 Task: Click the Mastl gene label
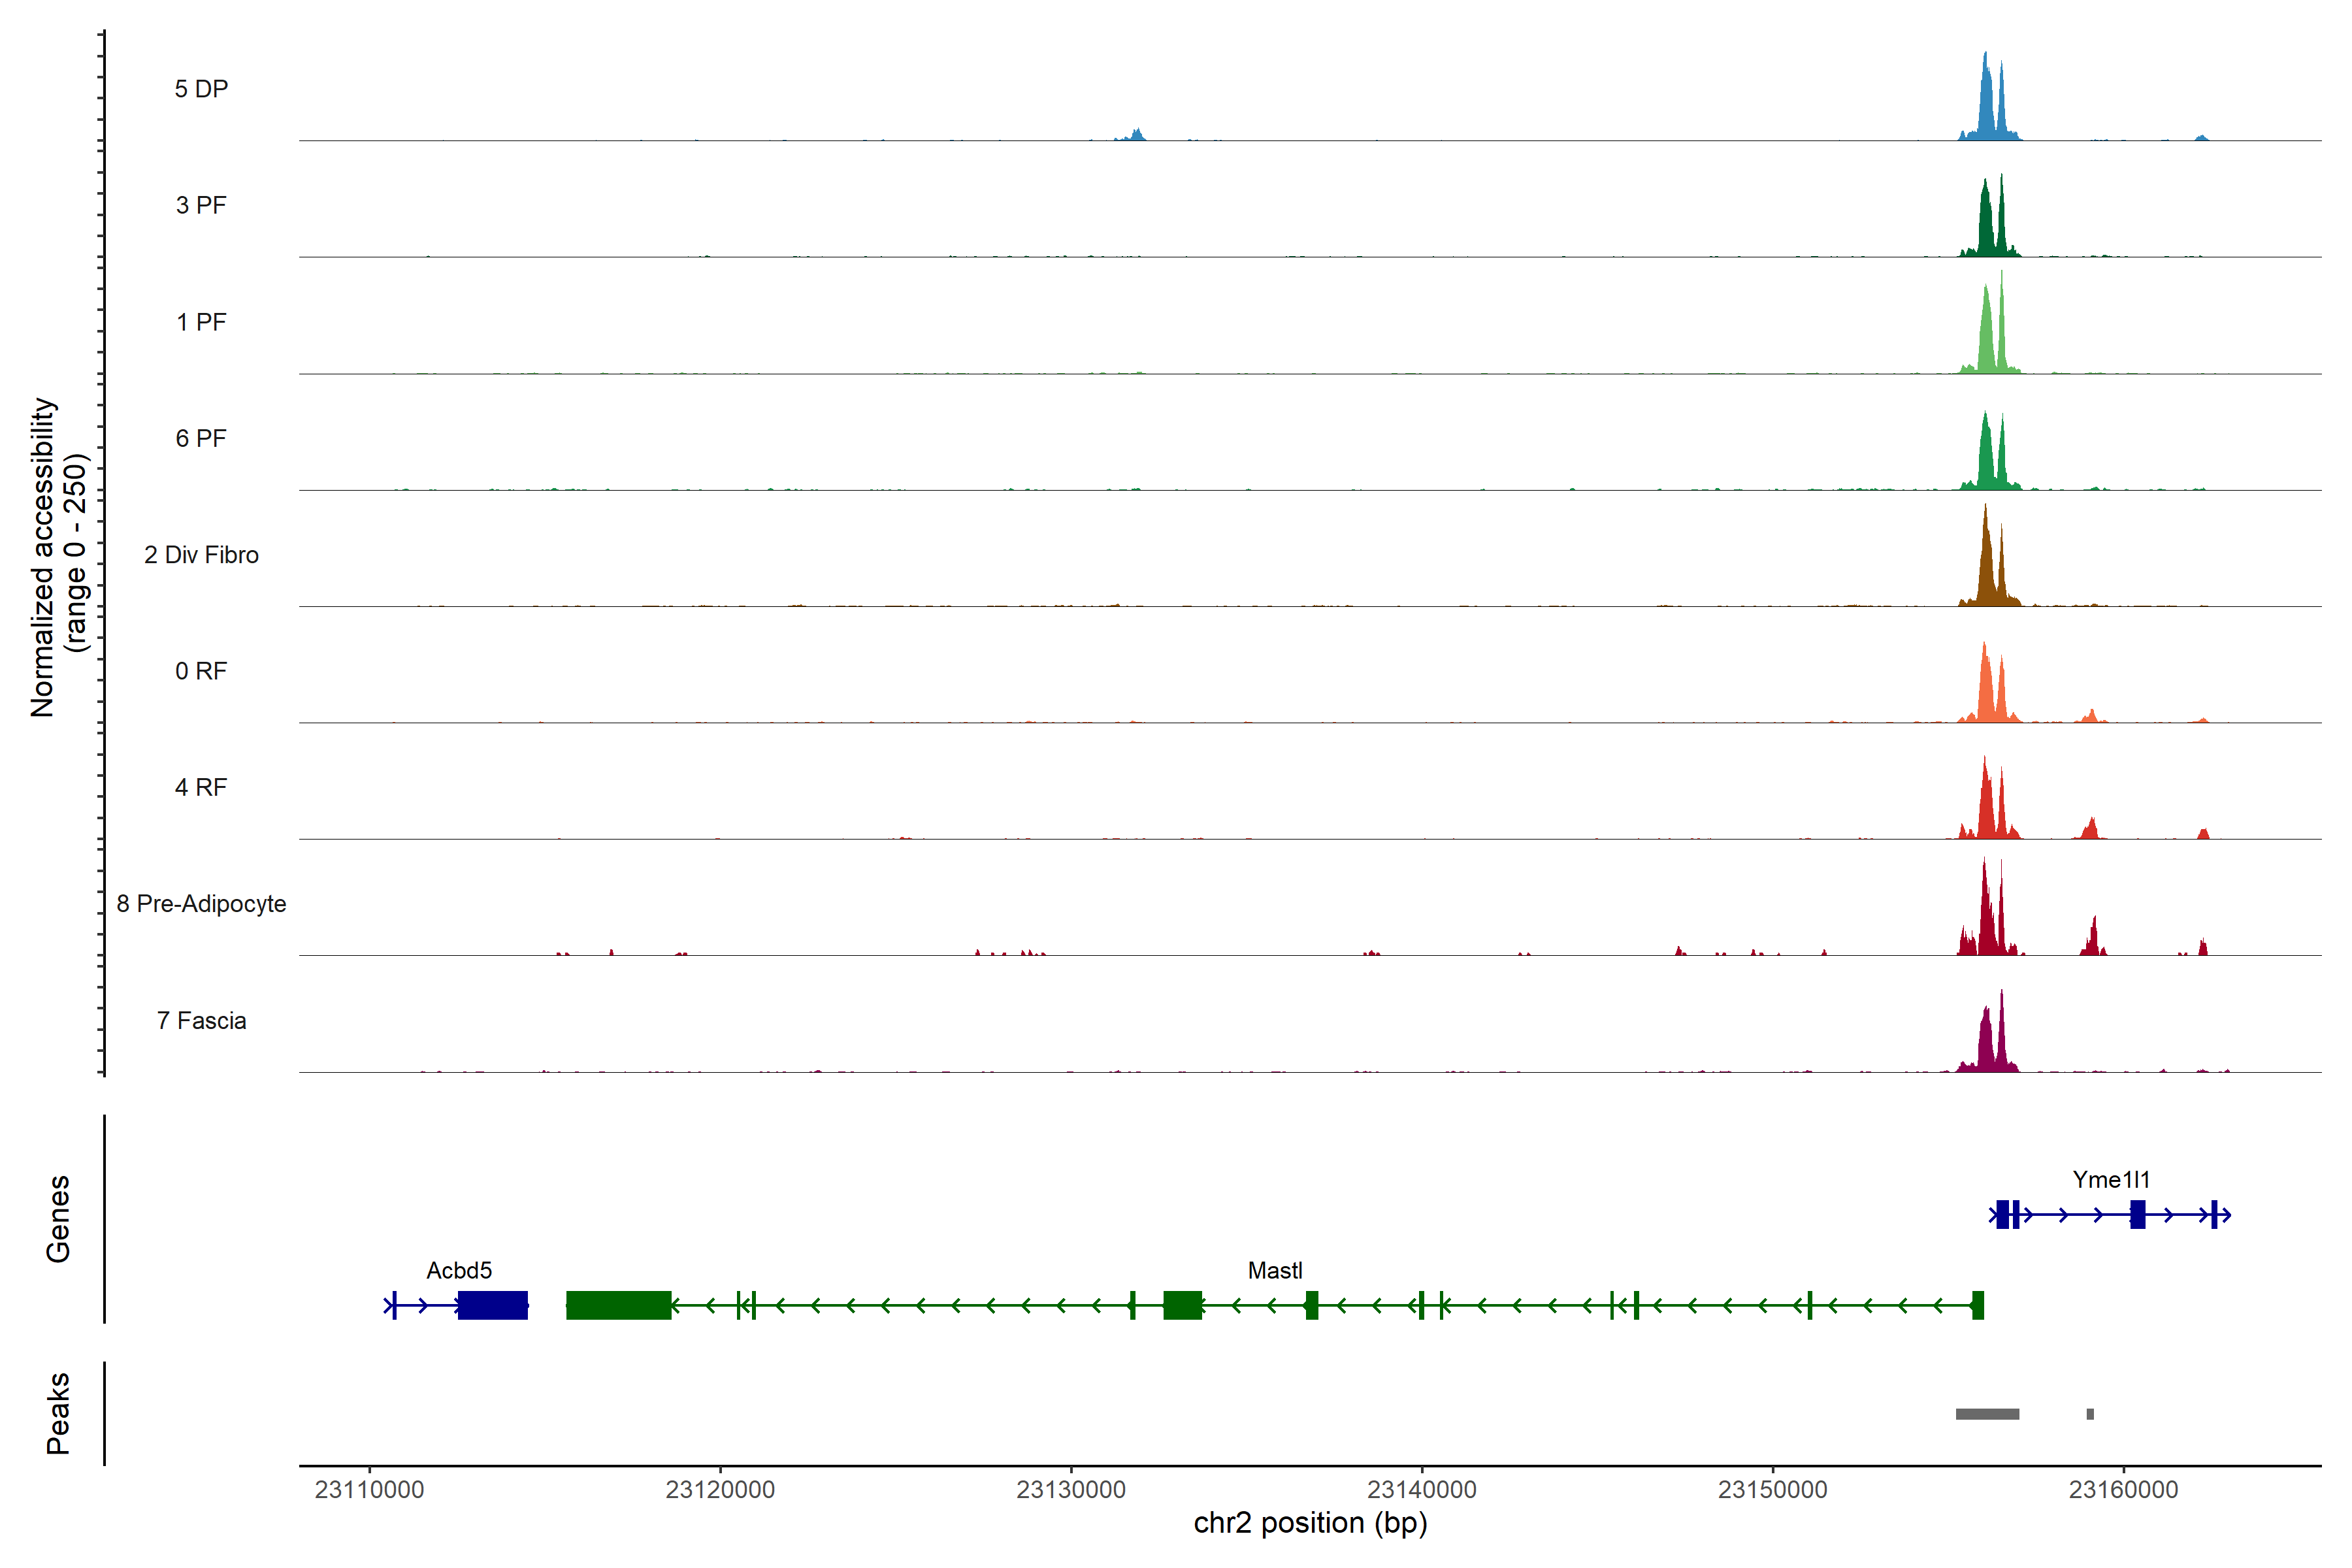(x=1275, y=1271)
